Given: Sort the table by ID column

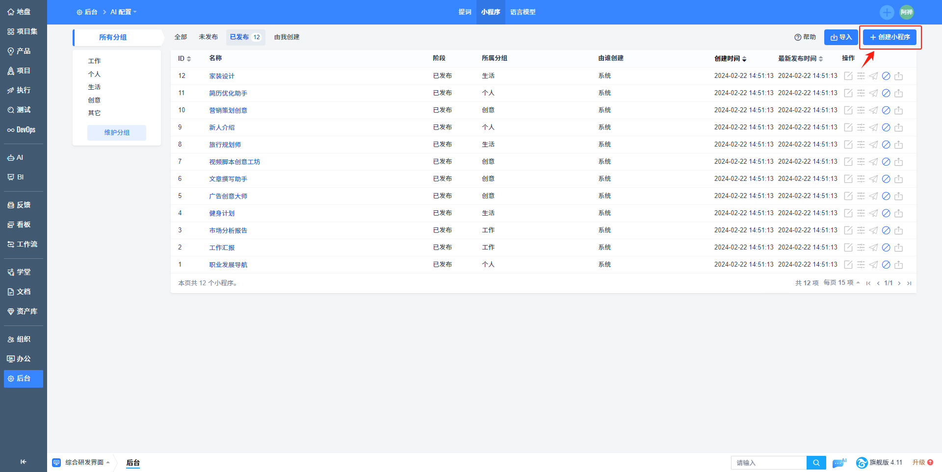Looking at the screenshot, I should click(x=184, y=58).
